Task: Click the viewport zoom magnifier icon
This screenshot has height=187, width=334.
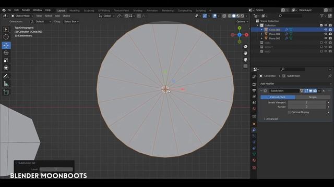Action: (x=245, y=47)
